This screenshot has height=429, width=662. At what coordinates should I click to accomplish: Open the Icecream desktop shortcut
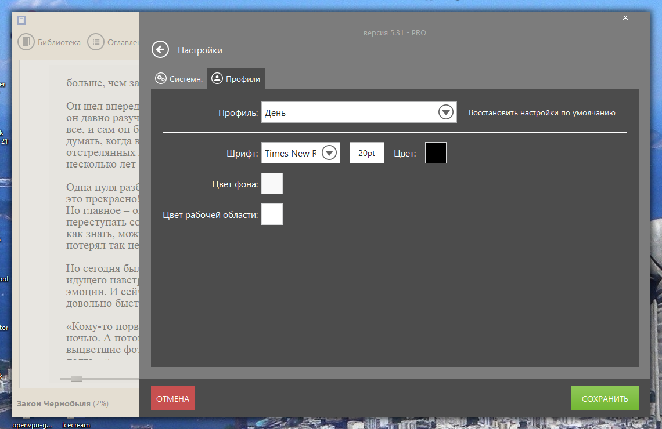[76, 424]
